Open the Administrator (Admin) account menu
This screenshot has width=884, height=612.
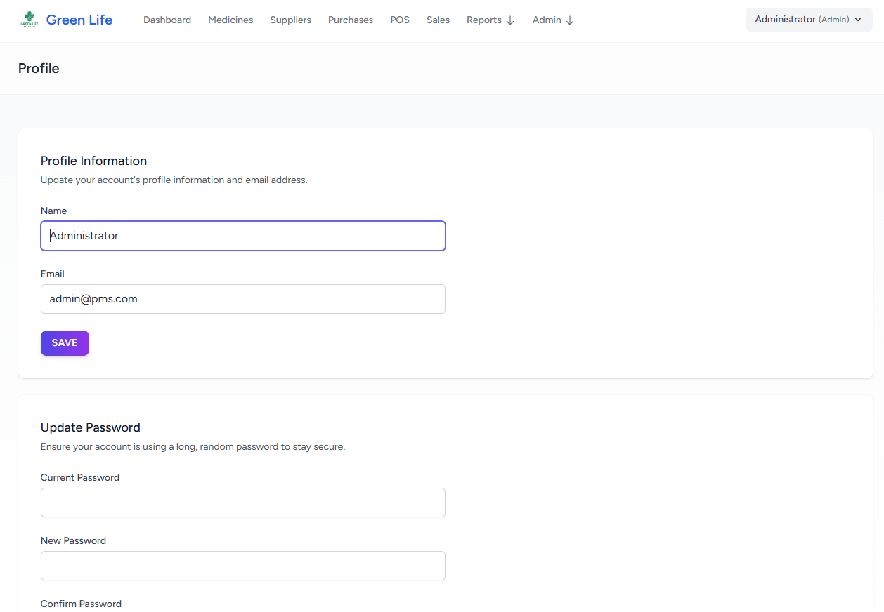(x=808, y=20)
